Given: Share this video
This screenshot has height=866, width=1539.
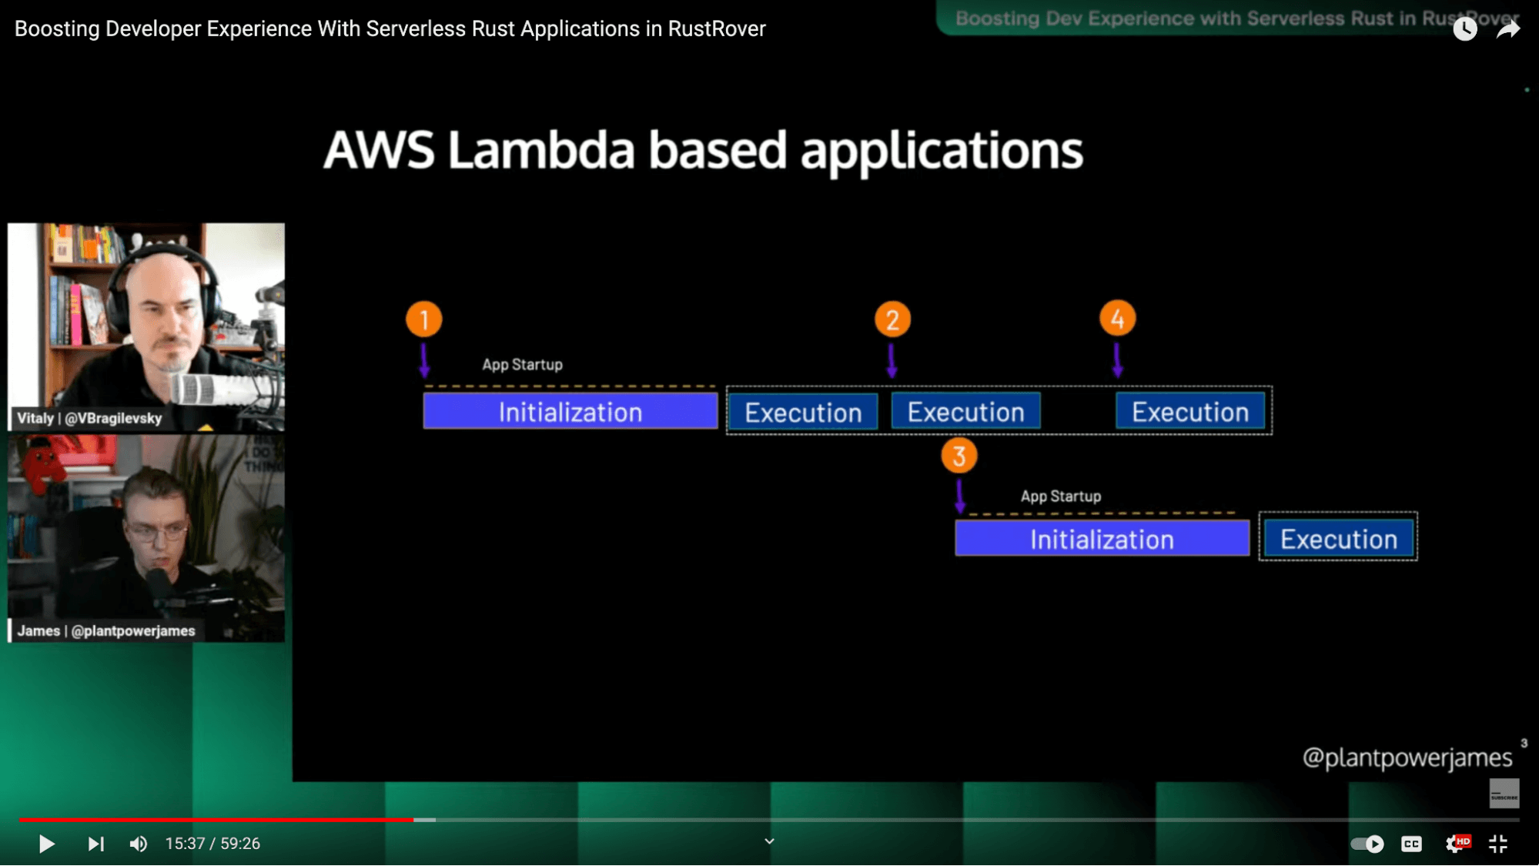Looking at the screenshot, I should click(1507, 29).
